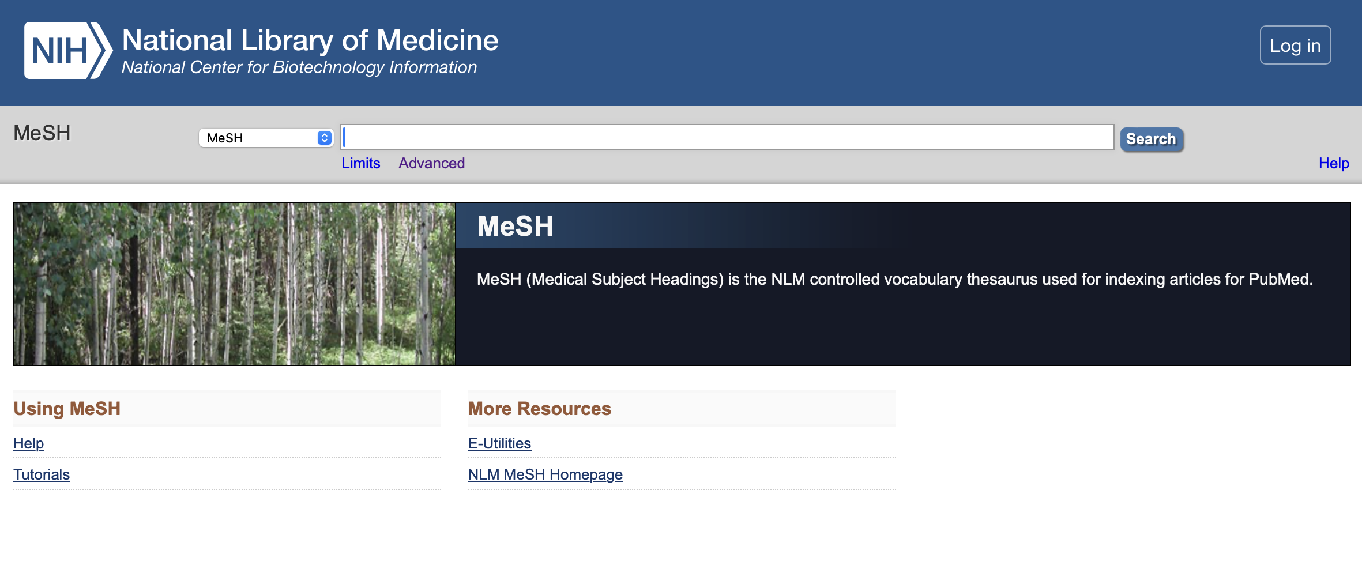
Task: Open the E-Utilities link
Action: pos(499,443)
